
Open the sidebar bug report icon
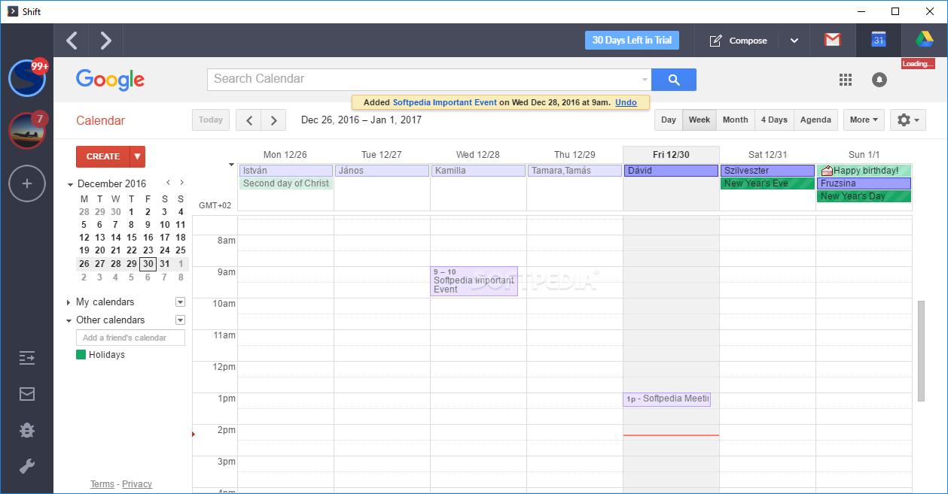tap(27, 430)
